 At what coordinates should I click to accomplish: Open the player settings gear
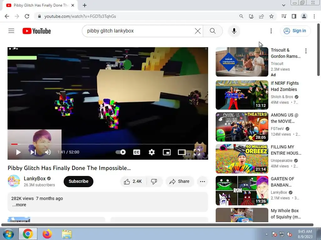(152, 152)
